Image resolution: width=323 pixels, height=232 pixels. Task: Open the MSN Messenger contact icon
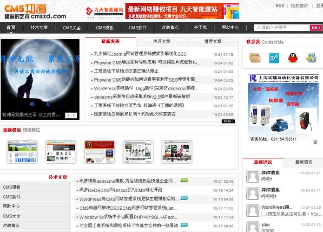311,58
